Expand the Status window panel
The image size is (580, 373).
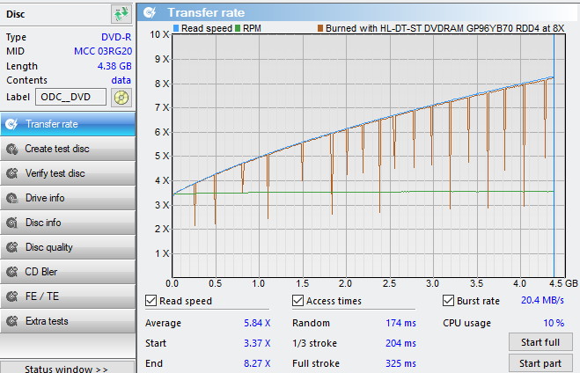pos(67,369)
